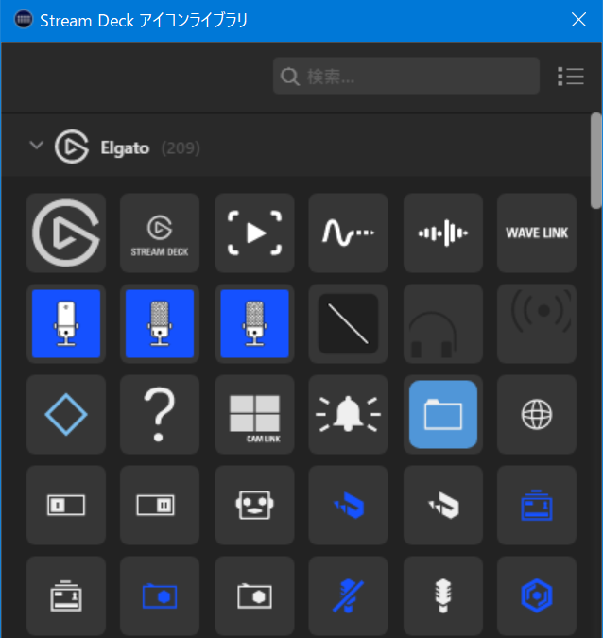Select the blue hexagon disc icon
Screen dimensions: 603x638
[537, 595]
